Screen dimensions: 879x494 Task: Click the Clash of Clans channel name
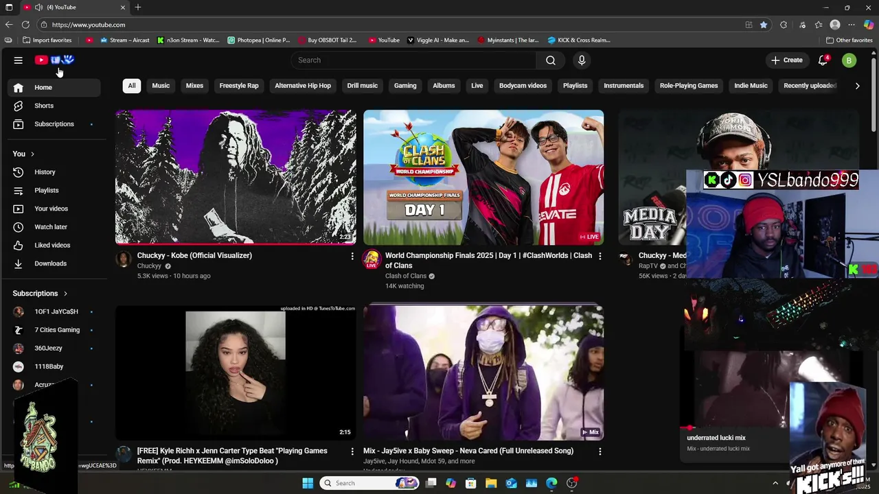pos(406,276)
